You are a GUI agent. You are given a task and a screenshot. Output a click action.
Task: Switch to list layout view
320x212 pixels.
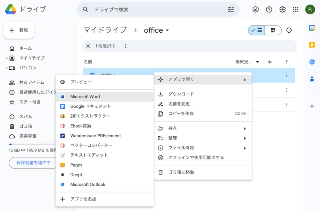(256, 30)
